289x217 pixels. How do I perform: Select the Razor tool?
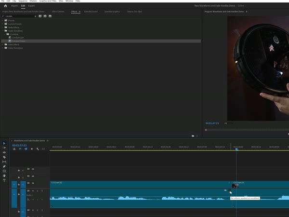[4, 157]
